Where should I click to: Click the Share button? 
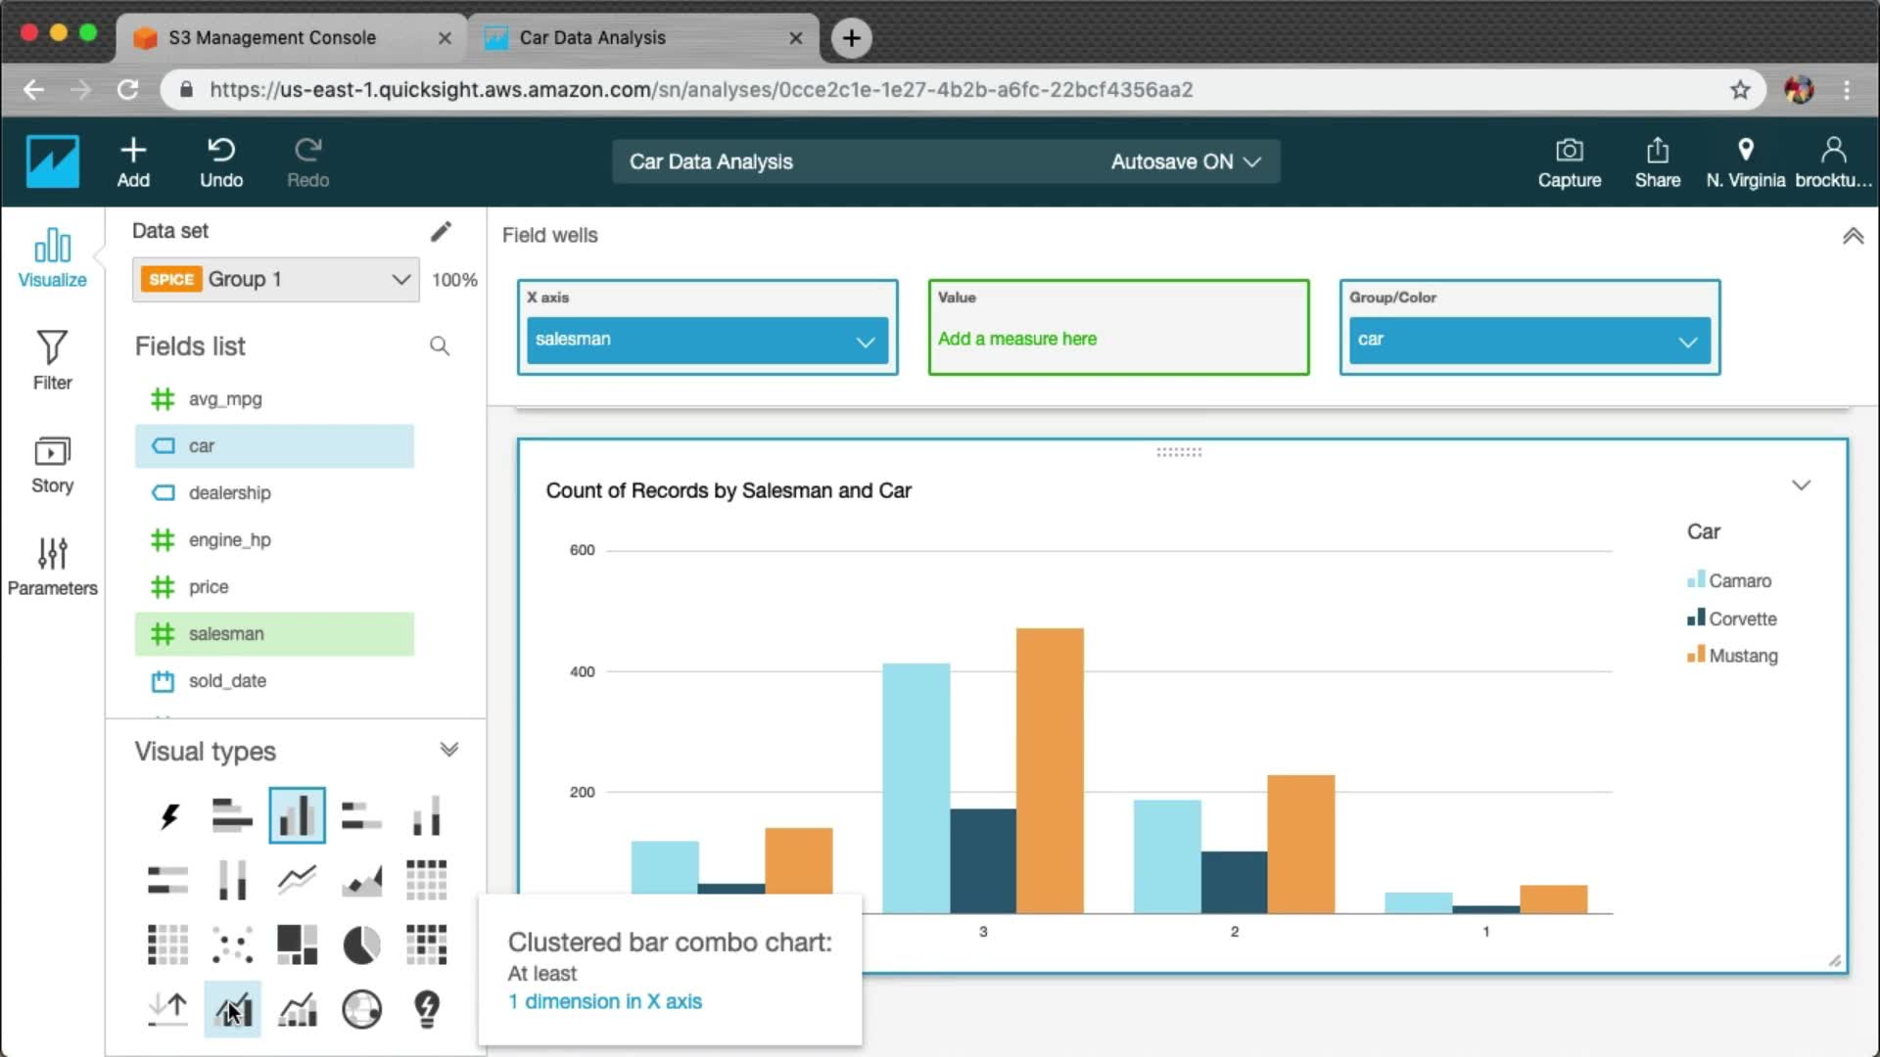click(x=1657, y=162)
